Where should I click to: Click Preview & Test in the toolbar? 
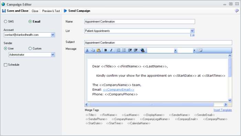(51, 11)
